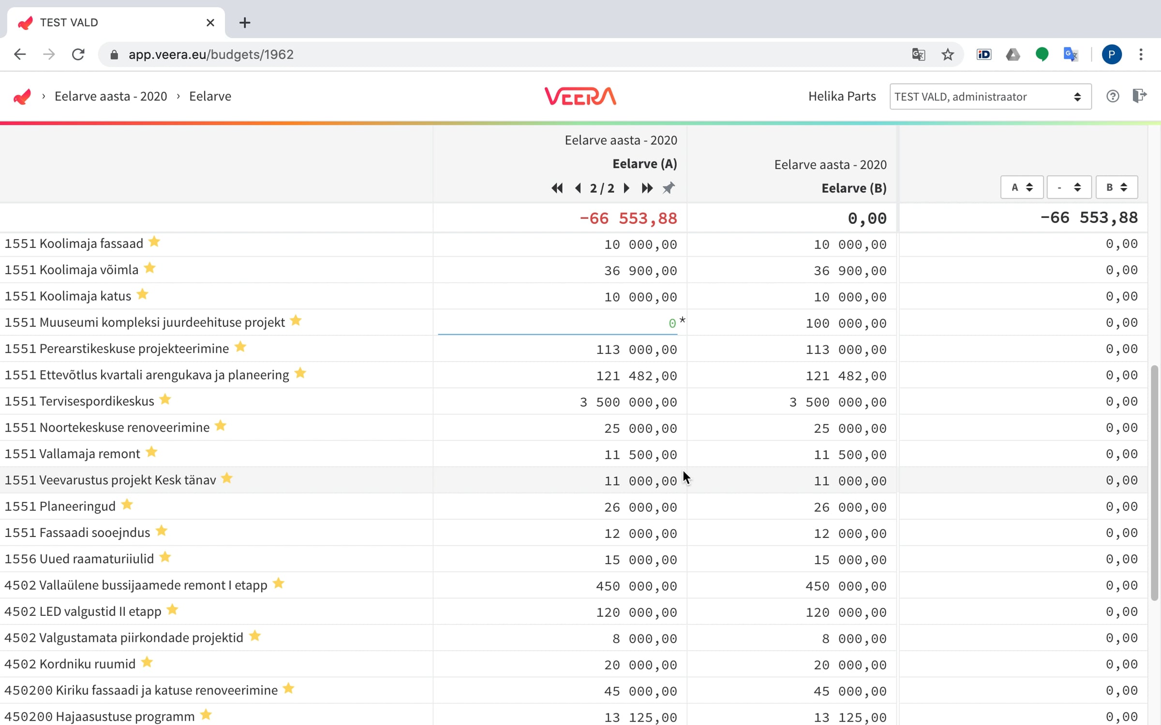Click the Muuseumi kompleksi value input field
The width and height of the screenshot is (1161, 725).
(x=557, y=323)
